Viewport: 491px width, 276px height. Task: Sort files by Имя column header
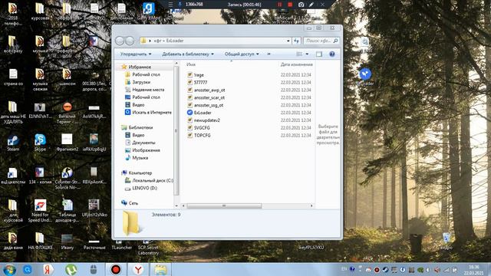click(x=191, y=64)
